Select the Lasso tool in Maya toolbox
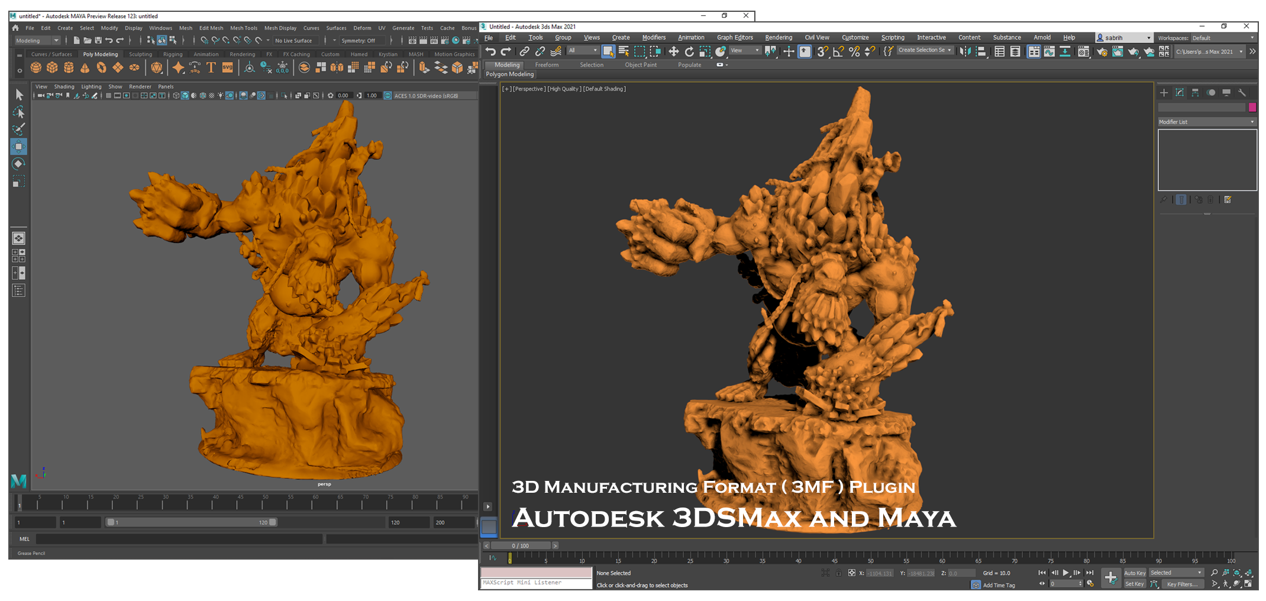Viewport: 1266px width, 601px height. tap(19, 112)
